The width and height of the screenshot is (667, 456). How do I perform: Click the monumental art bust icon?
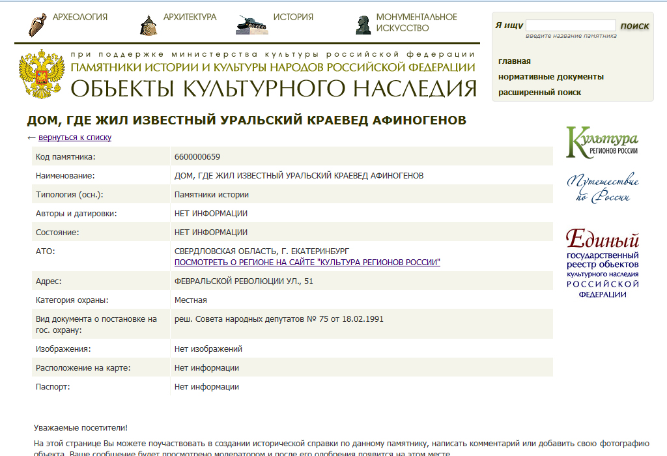pyautogui.click(x=363, y=24)
